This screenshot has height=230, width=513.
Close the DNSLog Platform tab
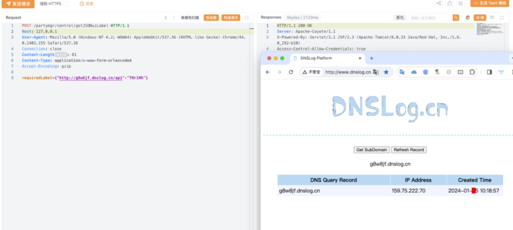tap(360, 58)
